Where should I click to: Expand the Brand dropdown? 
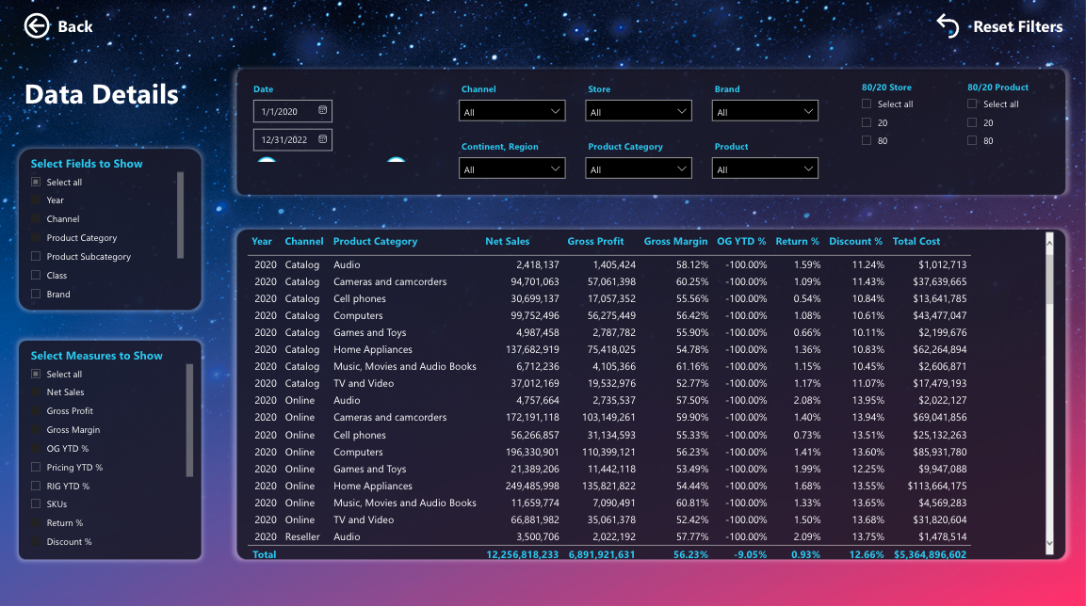[x=765, y=112]
